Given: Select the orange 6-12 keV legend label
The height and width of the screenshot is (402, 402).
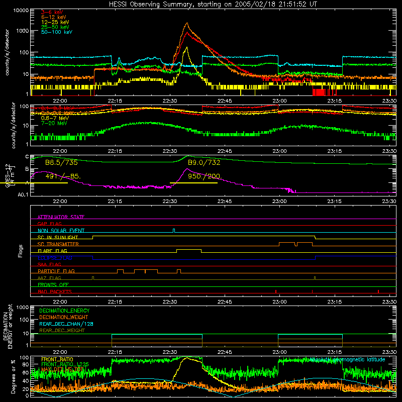Looking at the screenshot, I should (x=54, y=17).
